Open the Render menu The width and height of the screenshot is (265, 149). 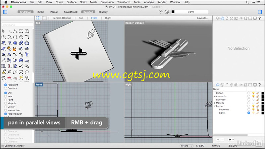coord(162,2)
